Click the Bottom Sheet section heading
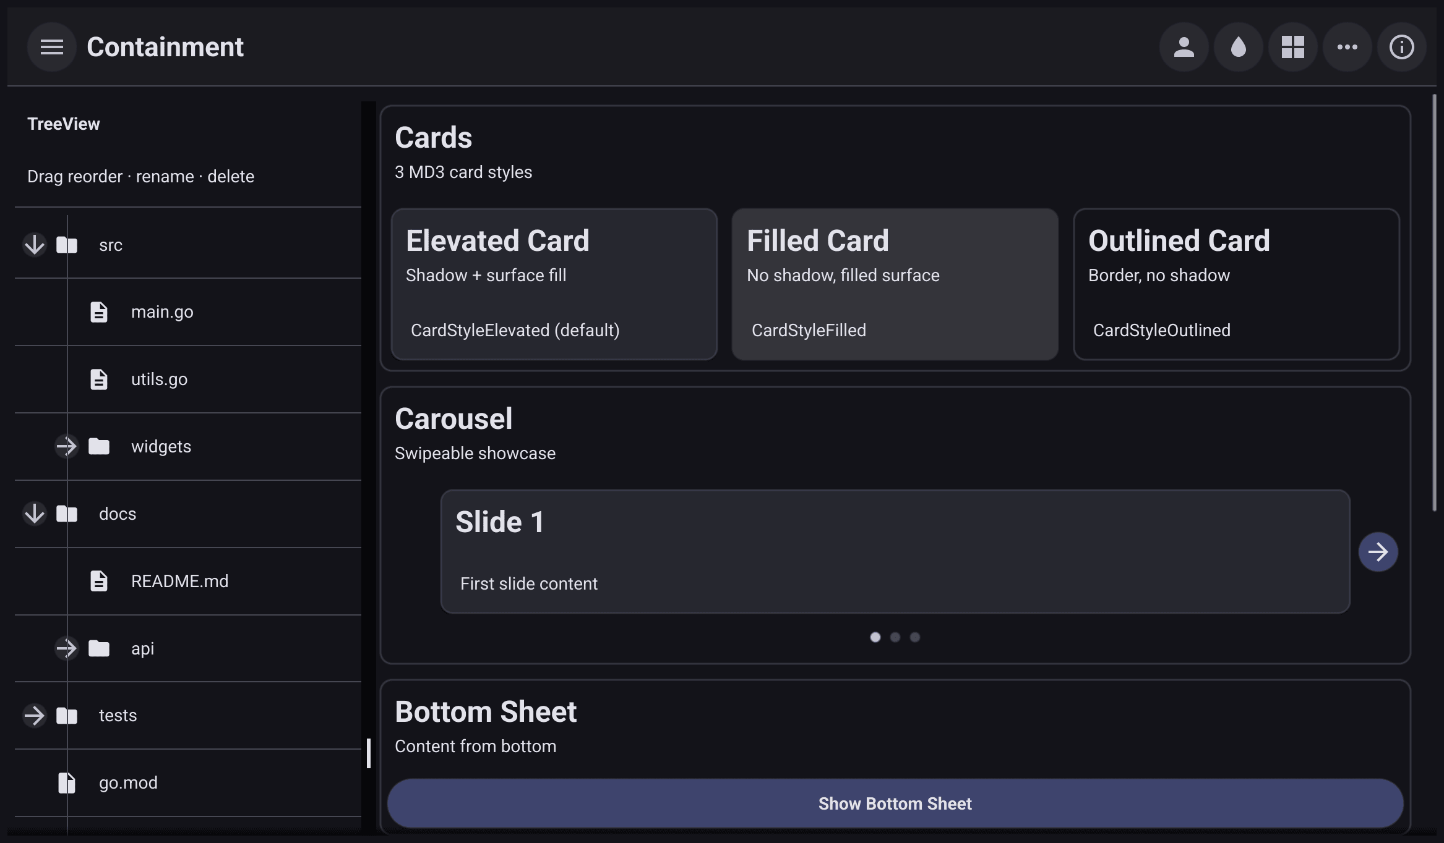 [x=486, y=711]
